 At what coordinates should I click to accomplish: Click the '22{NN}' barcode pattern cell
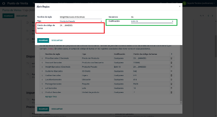tap(136, 63)
